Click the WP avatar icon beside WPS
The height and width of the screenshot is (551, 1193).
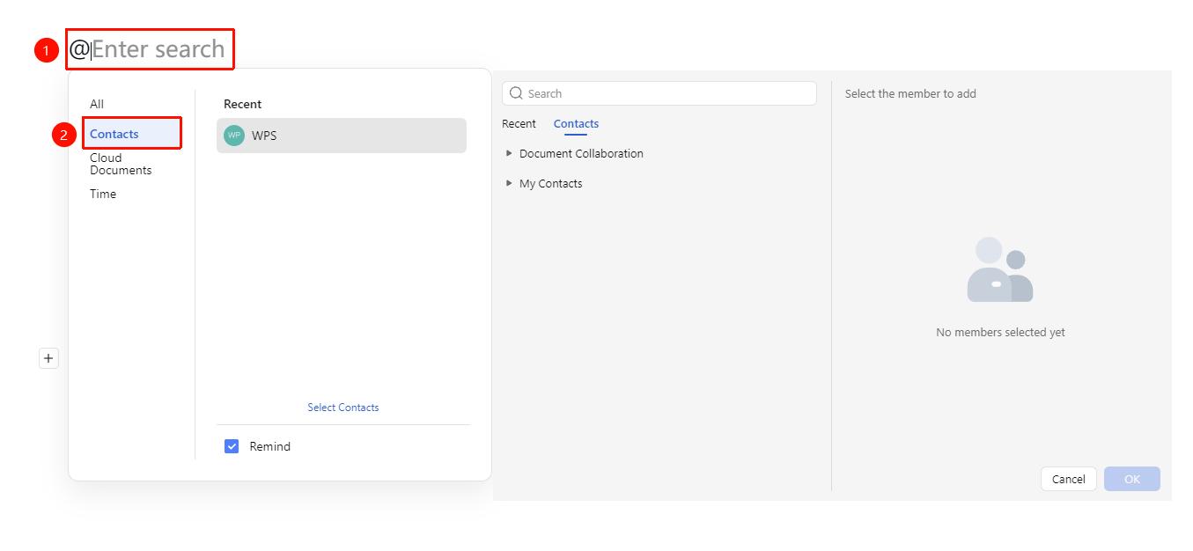(x=234, y=136)
